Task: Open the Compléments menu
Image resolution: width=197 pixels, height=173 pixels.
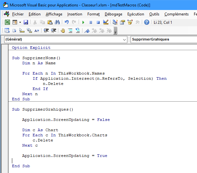Action: pyautogui.click(x=176, y=14)
